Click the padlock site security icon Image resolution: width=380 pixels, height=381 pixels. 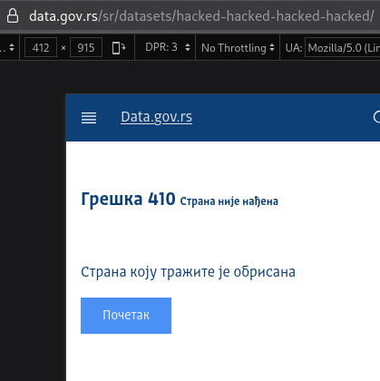[13, 15]
